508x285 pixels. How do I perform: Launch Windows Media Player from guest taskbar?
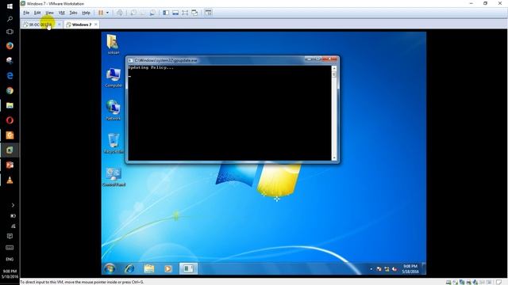pyautogui.click(x=168, y=268)
